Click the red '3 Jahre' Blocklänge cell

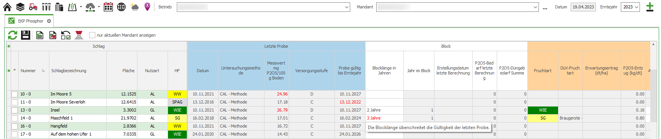384,118
